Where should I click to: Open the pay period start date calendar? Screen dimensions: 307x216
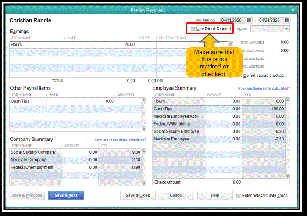click(249, 20)
